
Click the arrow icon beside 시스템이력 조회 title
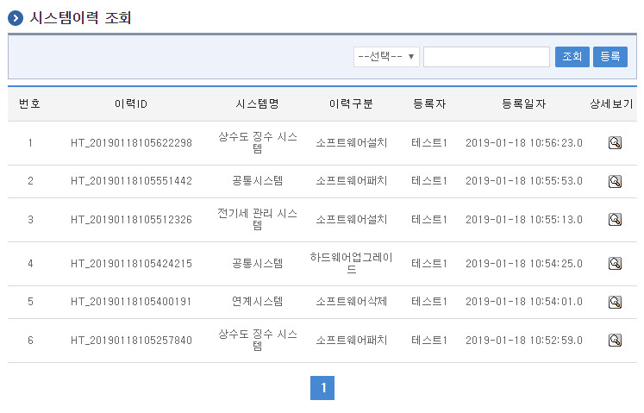pos(16,18)
